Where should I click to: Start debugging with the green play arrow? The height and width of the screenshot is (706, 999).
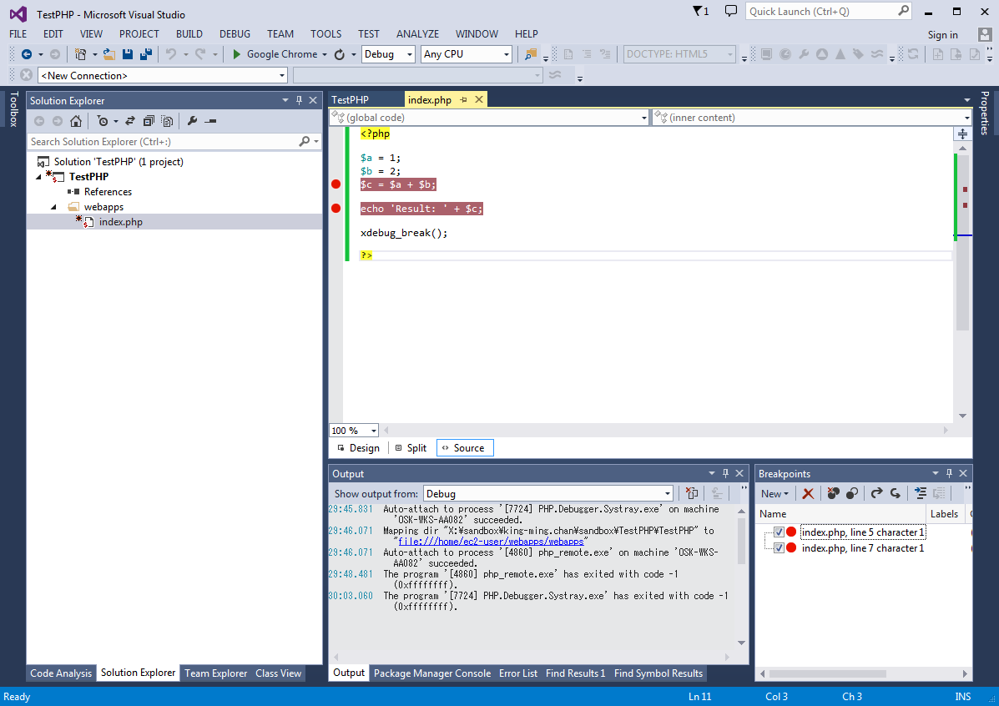[x=237, y=54]
